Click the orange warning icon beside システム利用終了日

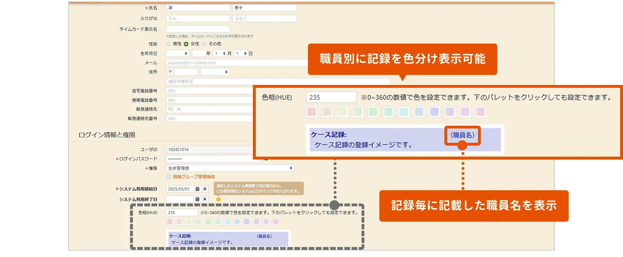(x=218, y=199)
